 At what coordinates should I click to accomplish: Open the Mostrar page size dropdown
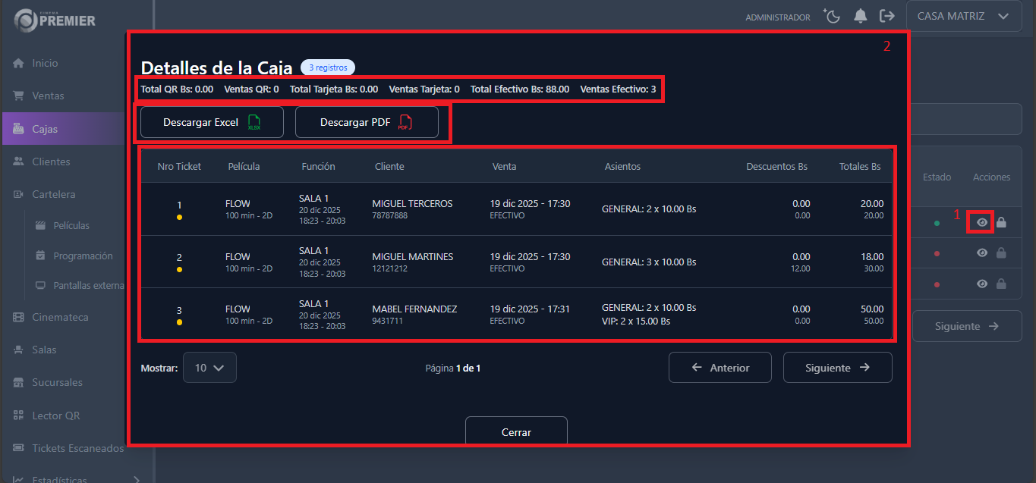coord(209,367)
